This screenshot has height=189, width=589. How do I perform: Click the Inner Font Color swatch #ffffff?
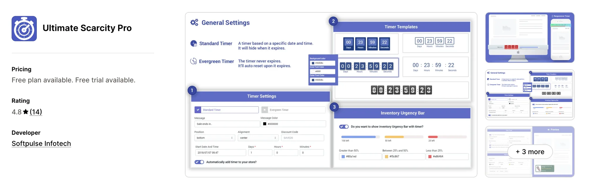313,71
